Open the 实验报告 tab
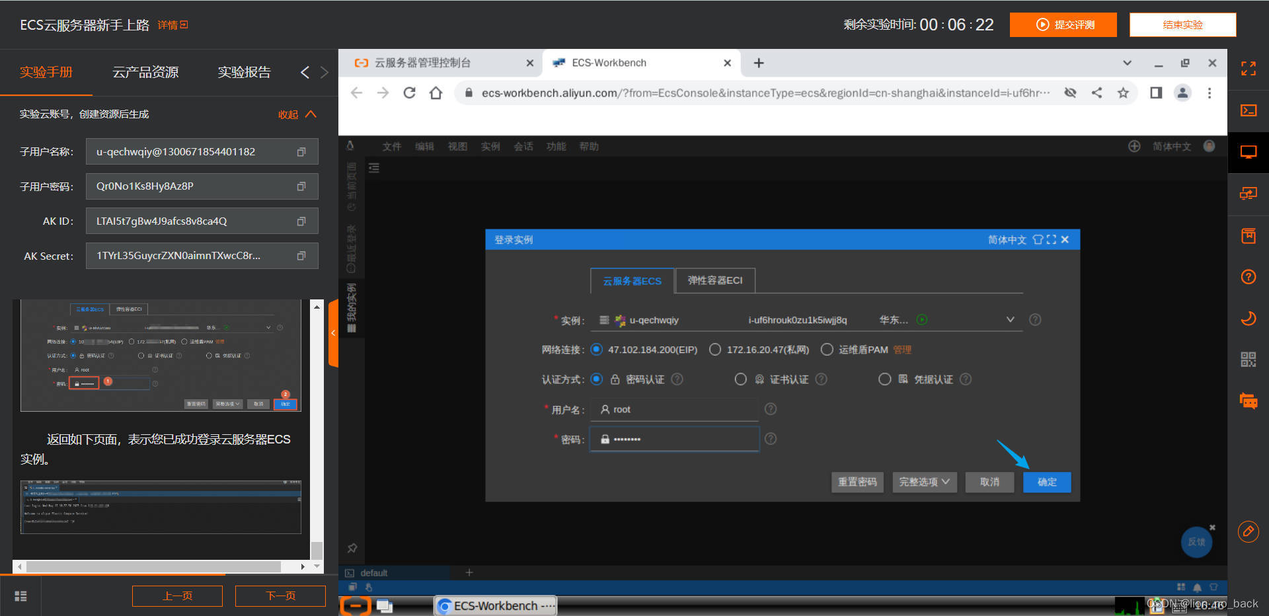Image resolution: width=1269 pixels, height=616 pixels. [245, 72]
